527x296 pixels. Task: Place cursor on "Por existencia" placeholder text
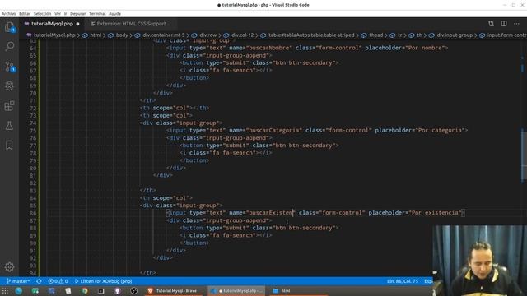coord(436,213)
